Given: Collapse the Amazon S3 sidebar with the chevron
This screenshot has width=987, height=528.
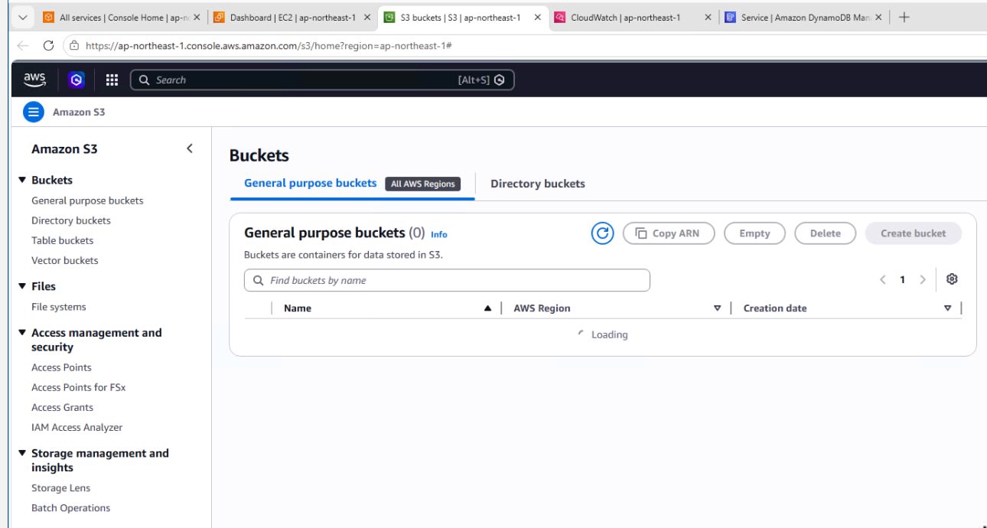Looking at the screenshot, I should pos(190,148).
